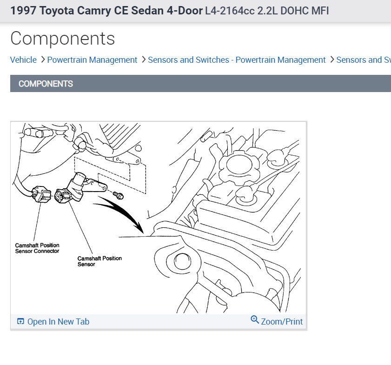
Task: Click the Open In New Tab icon
Action: [x=20, y=321]
